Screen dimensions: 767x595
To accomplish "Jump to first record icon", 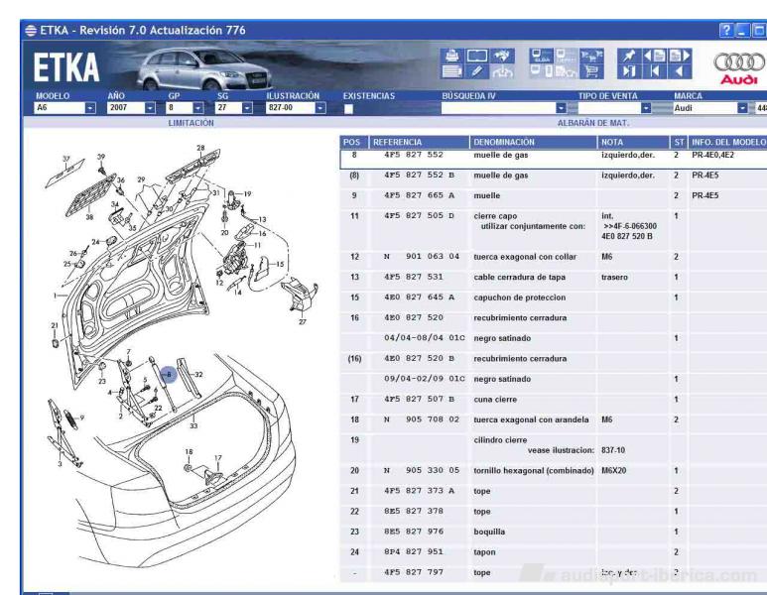I will [x=655, y=71].
